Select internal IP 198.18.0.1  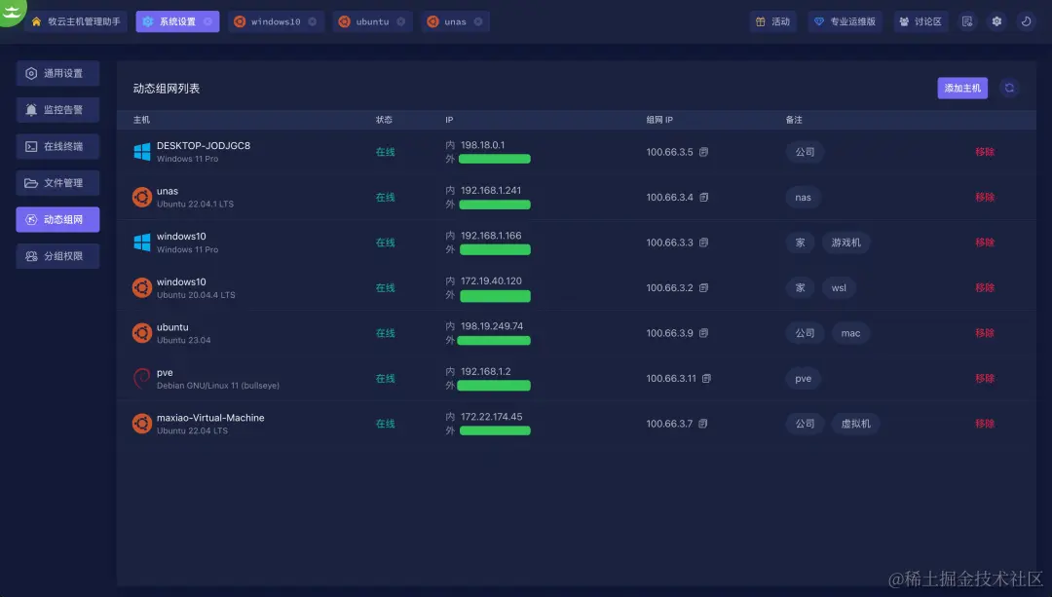[482, 145]
